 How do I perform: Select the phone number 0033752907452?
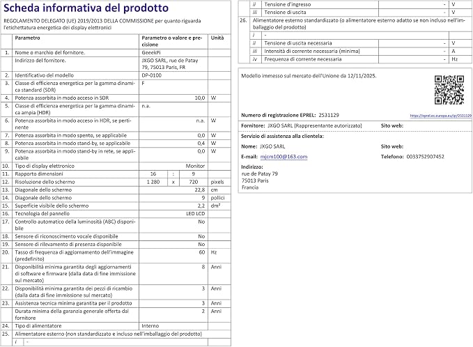(x=426, y=157)
